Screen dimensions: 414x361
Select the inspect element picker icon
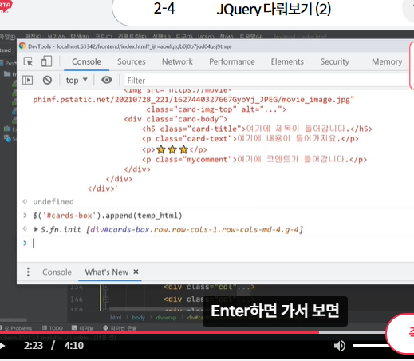pyautogui.click(x=28, y=61)
